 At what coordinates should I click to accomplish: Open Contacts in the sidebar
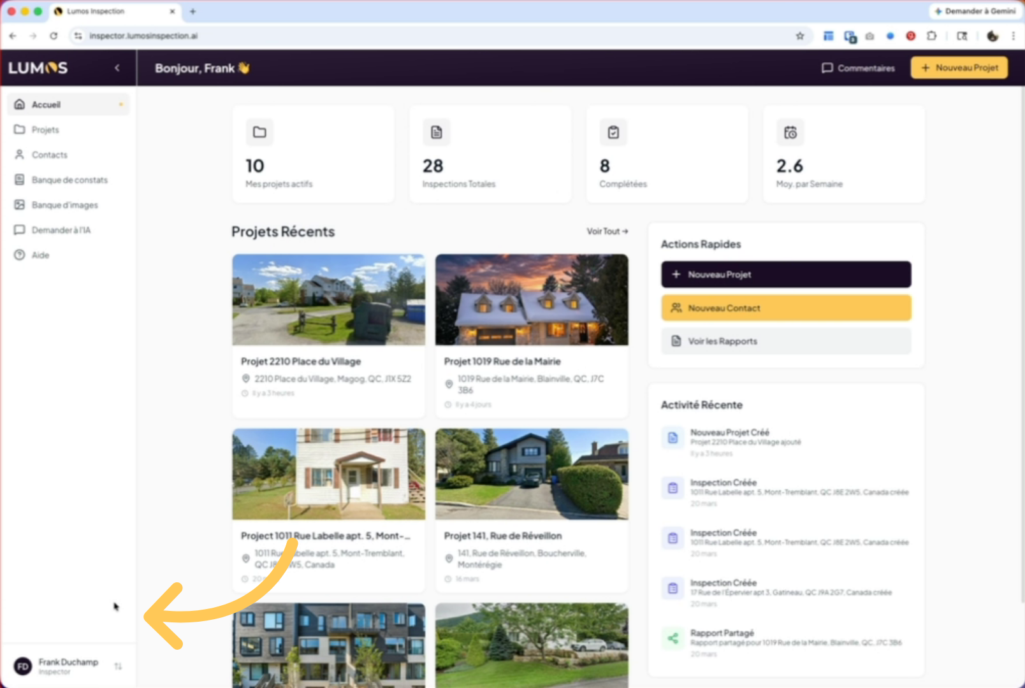(x=68, y=155)
